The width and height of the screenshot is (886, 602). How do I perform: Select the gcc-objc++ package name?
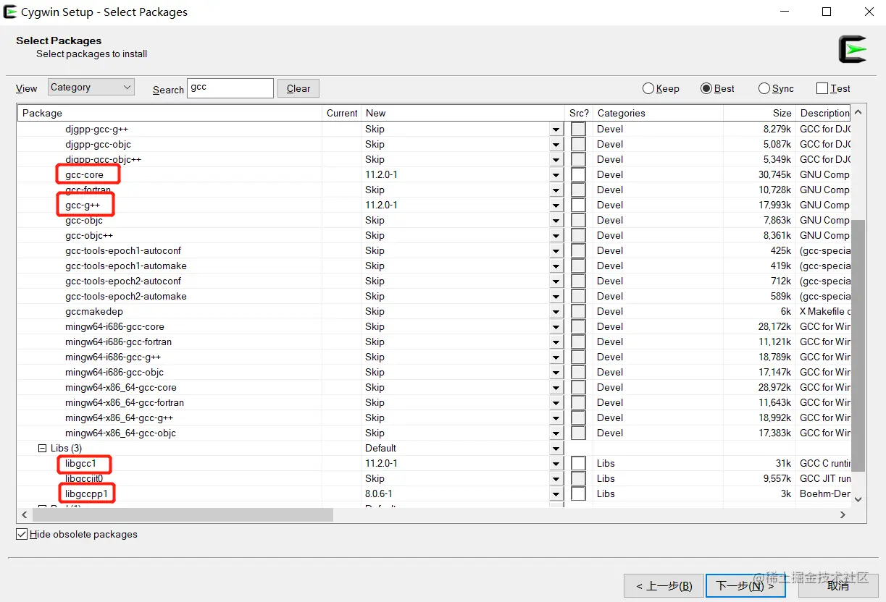[89, 235]
